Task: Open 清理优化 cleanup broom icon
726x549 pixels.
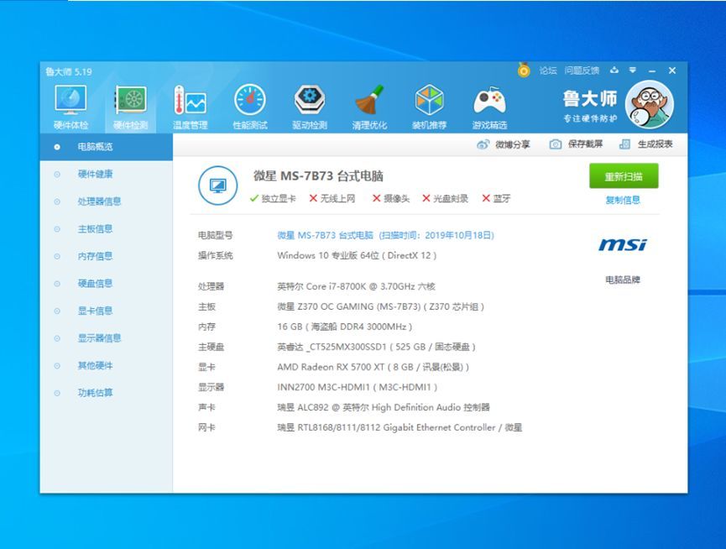Action: click(x=369, y=107)
